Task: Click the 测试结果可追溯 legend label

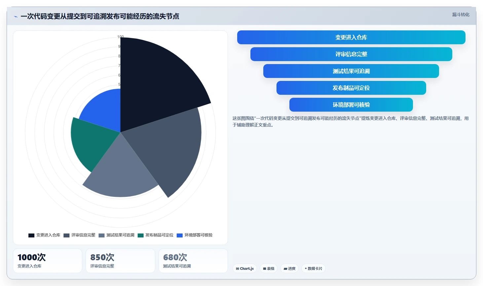Action: click(x=120, y=235)
